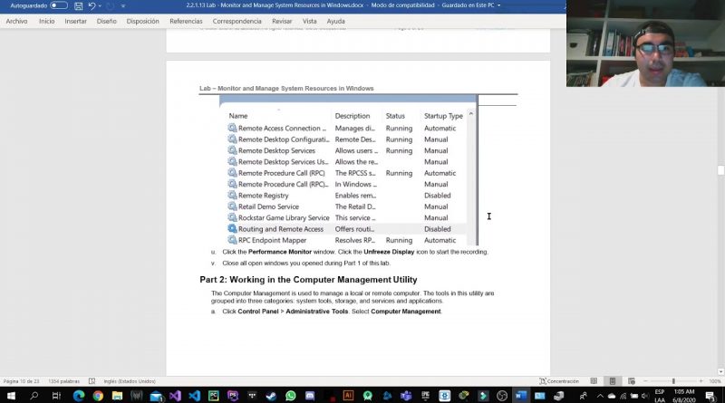The width and height of the screenshot is (725, 403).
Task: Click the zoom out minus button
Action: tap(645, 381)
